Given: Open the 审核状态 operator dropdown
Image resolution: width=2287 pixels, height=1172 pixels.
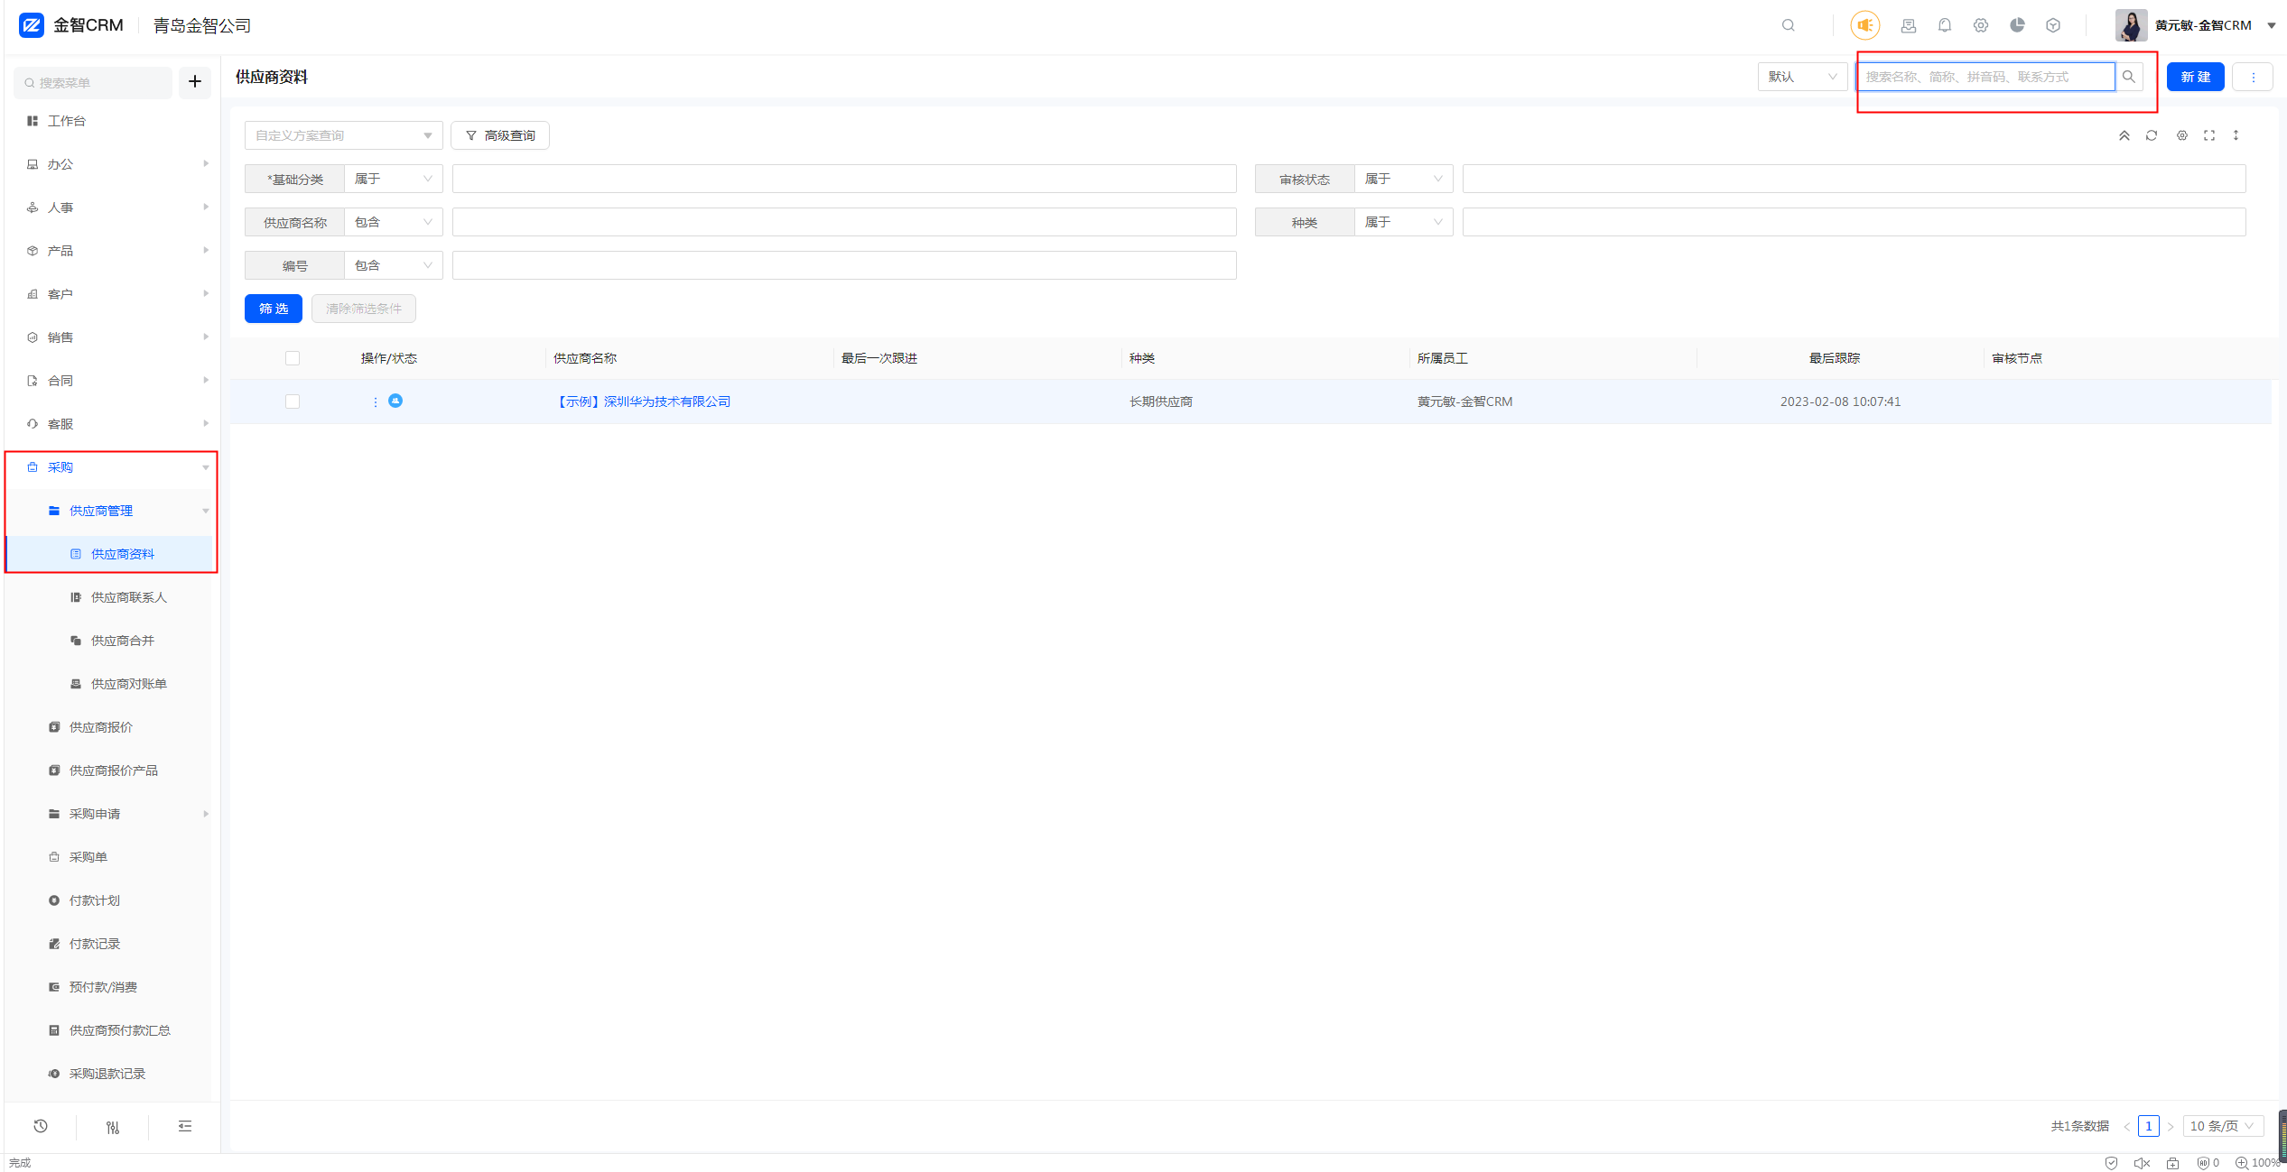Looking at the screenshot, I should click(x=1404, y=179).
